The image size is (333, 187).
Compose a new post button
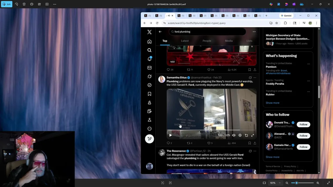(x=149, y=139)
